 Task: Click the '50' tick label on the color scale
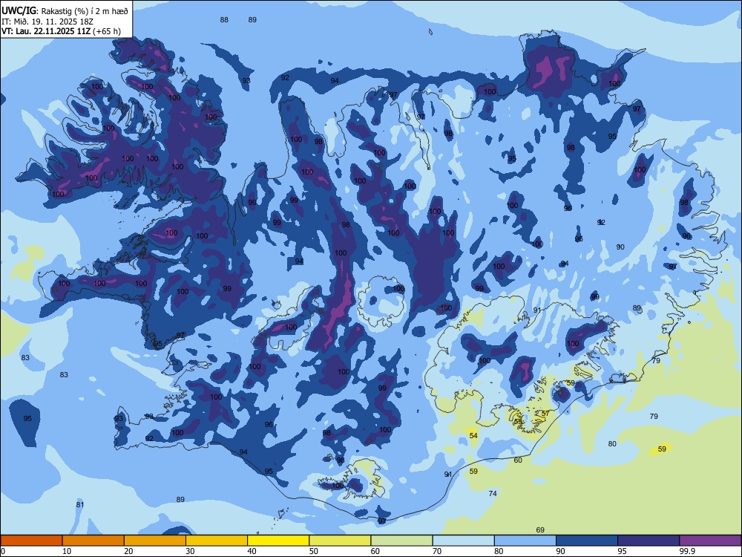(x=314, y=551)
